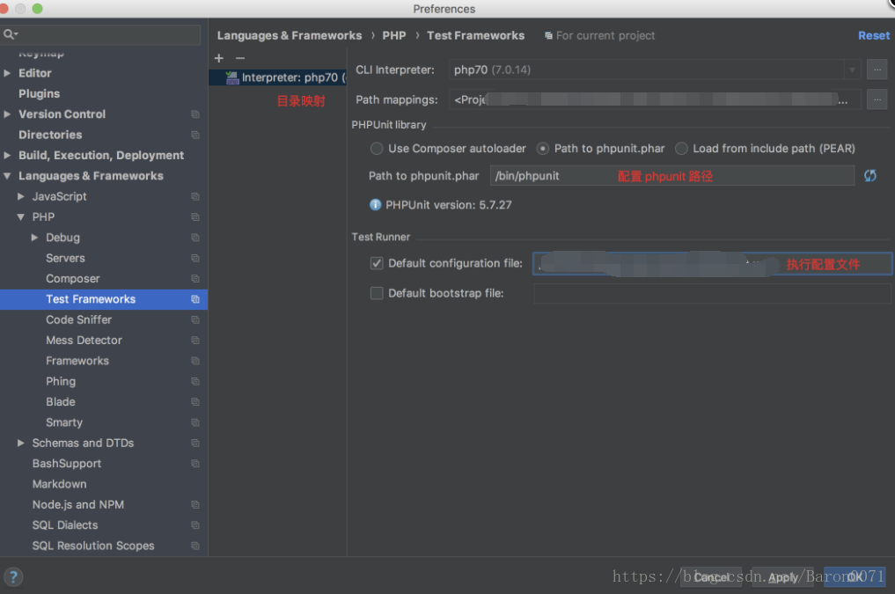This screenshot has width=895, height=594.
Task: Select Load from include path (PEAR) option
Action: pyautogui.click(x=681, y=148)
